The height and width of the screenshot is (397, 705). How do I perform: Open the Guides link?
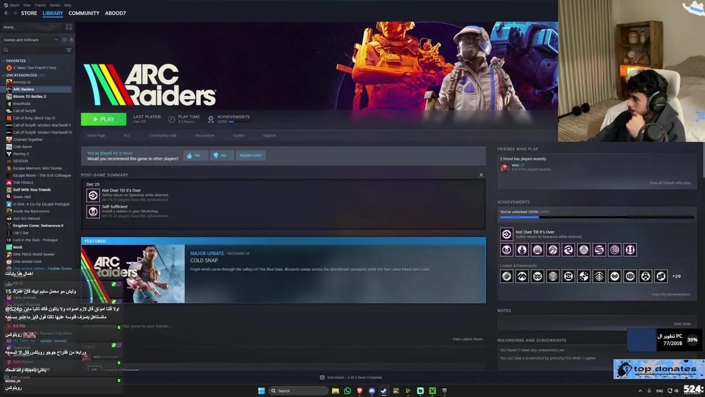[238, 136]
